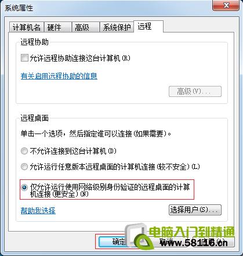
Task: Click the 系统属性 title bar text
Action: click(19, 8)
